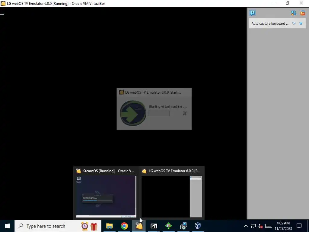Viewport: 309px width, 232px height.
Task: Focus the Type here to search box
Action: coord(58,226)
